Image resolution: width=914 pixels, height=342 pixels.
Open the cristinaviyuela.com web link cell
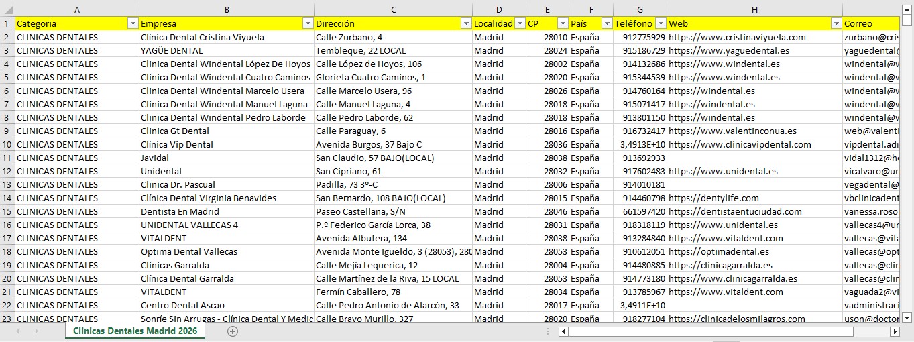coord(754,37)
